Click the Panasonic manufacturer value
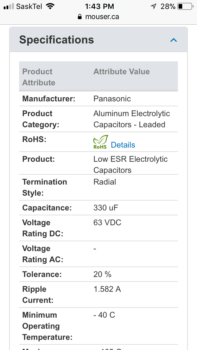The width and height of the screenshot is (197, 350). click(112, 99)
